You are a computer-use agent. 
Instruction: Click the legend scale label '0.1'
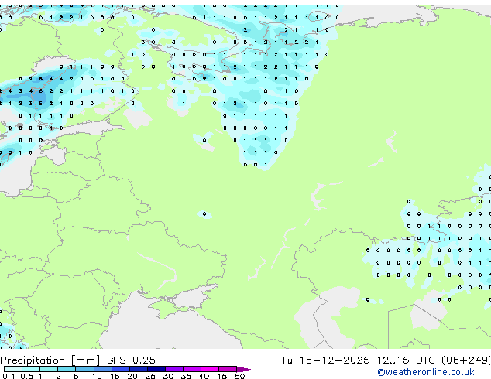(9, 376)
